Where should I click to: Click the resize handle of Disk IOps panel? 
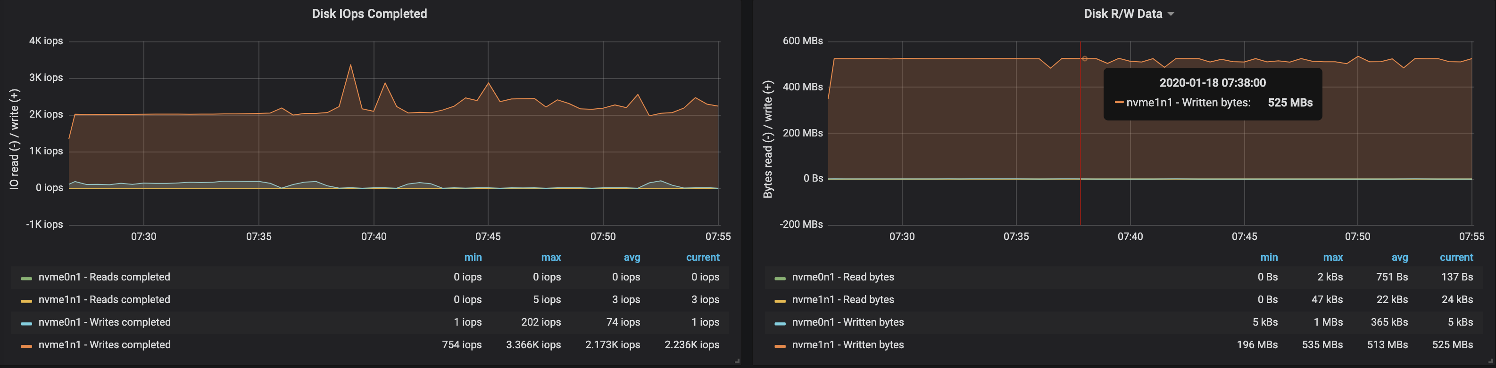(x=737, y=361)
